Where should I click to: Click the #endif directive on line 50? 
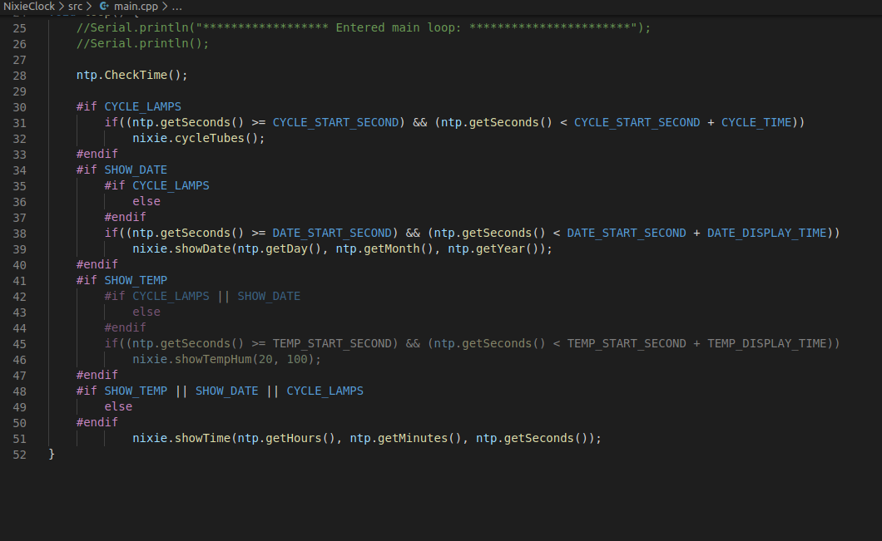pyautogui.click(x=97, y=422)
